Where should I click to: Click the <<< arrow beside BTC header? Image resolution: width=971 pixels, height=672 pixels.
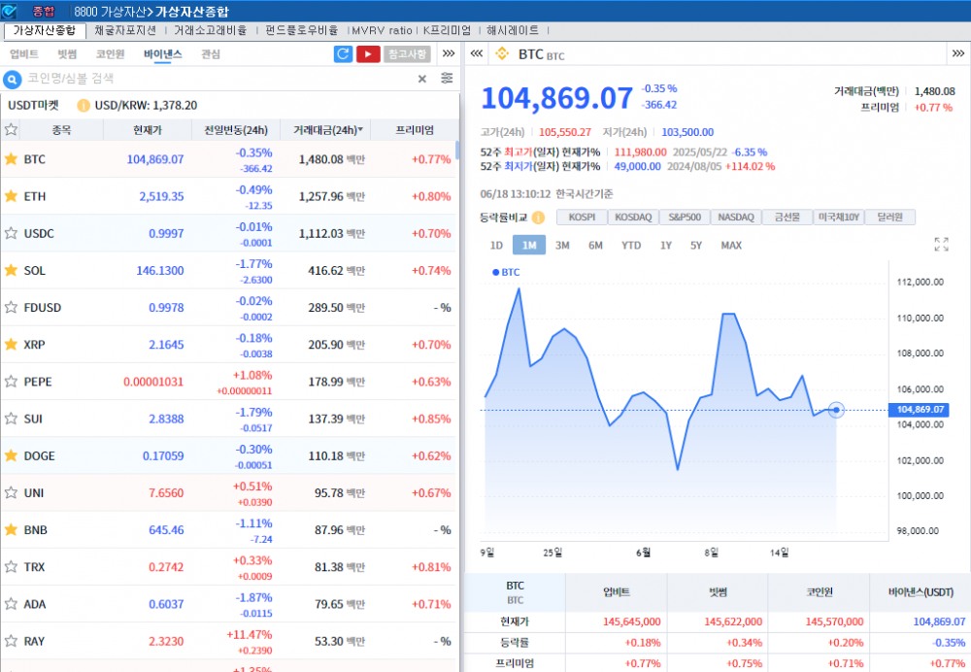(477, 54)
